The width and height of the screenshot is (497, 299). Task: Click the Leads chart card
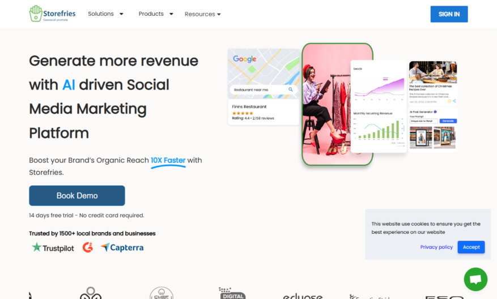click(x=379, y=84)
